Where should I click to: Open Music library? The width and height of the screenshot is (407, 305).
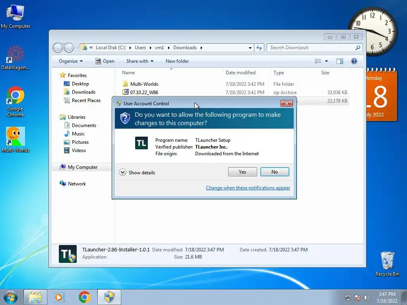pyautogui.click(x=78, y=134)
